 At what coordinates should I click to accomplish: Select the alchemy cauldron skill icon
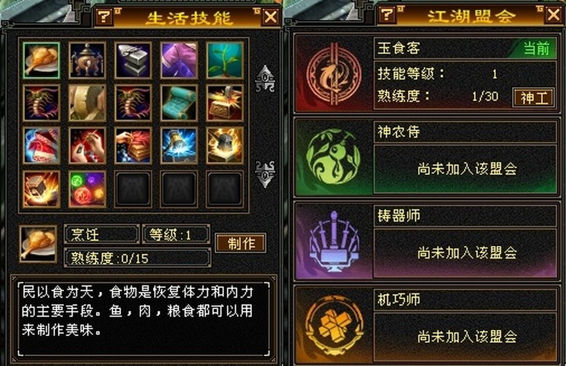tap(87, 60)
